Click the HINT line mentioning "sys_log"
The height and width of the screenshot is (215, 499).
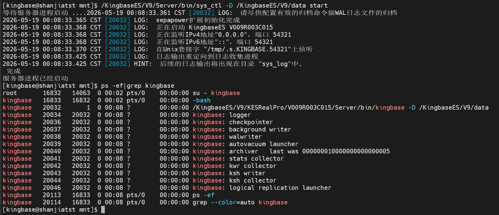click(x=152, y=64)
